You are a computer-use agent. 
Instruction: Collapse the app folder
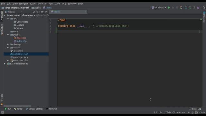click(x=8, y=19)
